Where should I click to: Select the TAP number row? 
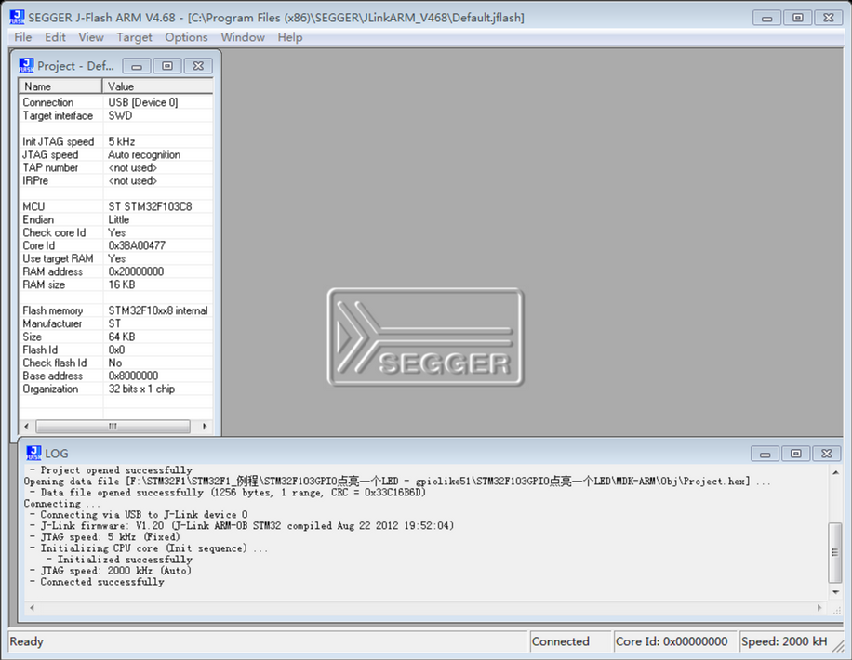(115, 167)
